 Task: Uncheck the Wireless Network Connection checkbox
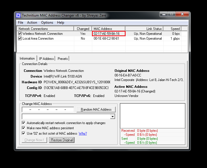(x=20, y=34)
